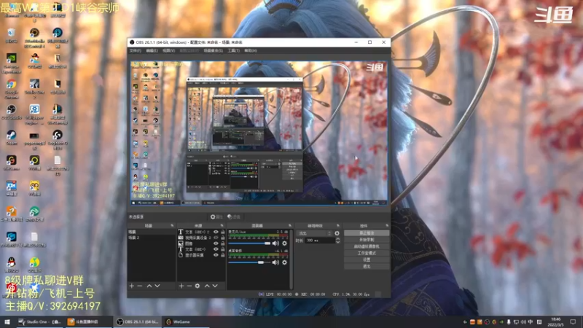Click the stop streaming button
Image resolution: width=583 pixels, height=328 pixels.
coord(367,233)
